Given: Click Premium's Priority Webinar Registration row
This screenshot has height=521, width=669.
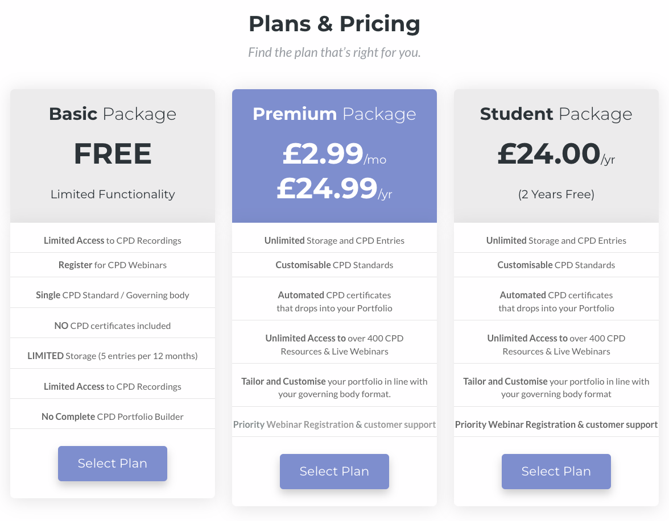Looking at the screenshot, I should (x=334, y=424).
